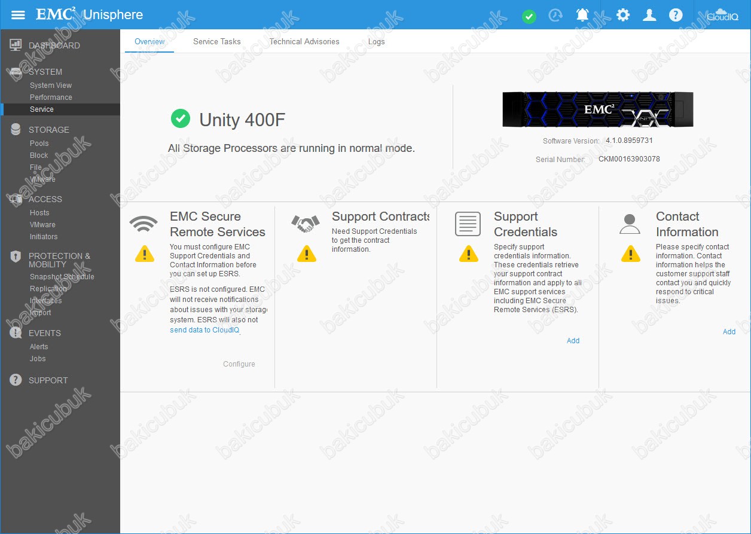This screenshot has height=534, width=751.
Task: Open Hosts under Access
Action: click(x=39, y=213)
